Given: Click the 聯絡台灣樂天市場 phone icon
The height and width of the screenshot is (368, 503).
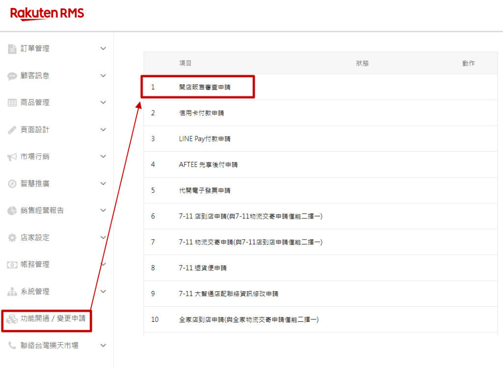Looking at the screenshot, I should (12, 345).
